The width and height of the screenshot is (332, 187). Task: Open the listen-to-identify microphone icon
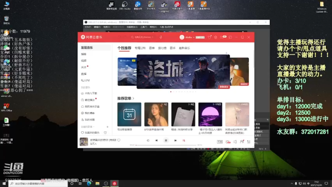(161, 37)
